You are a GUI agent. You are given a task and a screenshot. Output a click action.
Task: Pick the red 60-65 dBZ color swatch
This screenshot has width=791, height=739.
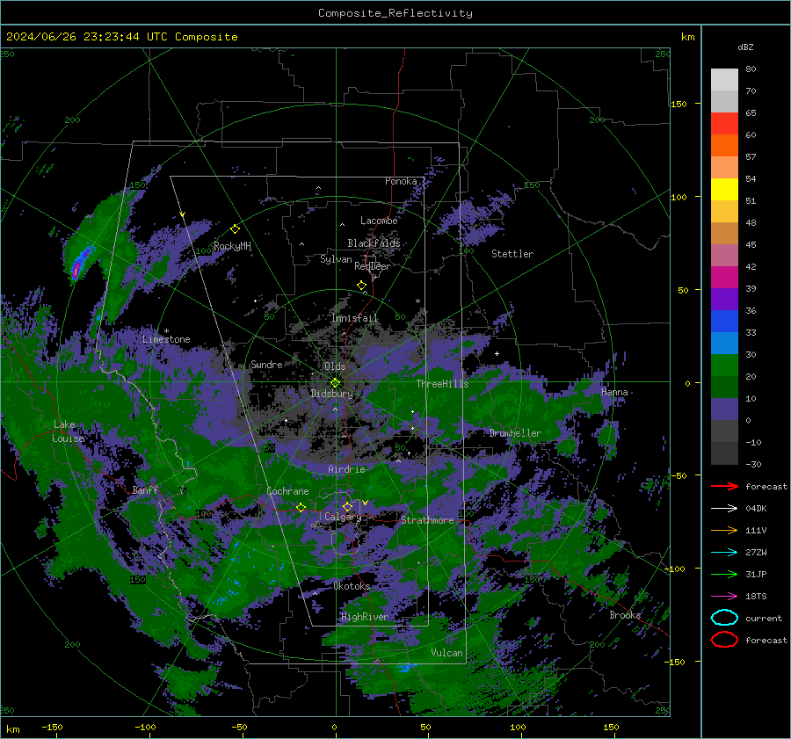click(x=724, y=124)
